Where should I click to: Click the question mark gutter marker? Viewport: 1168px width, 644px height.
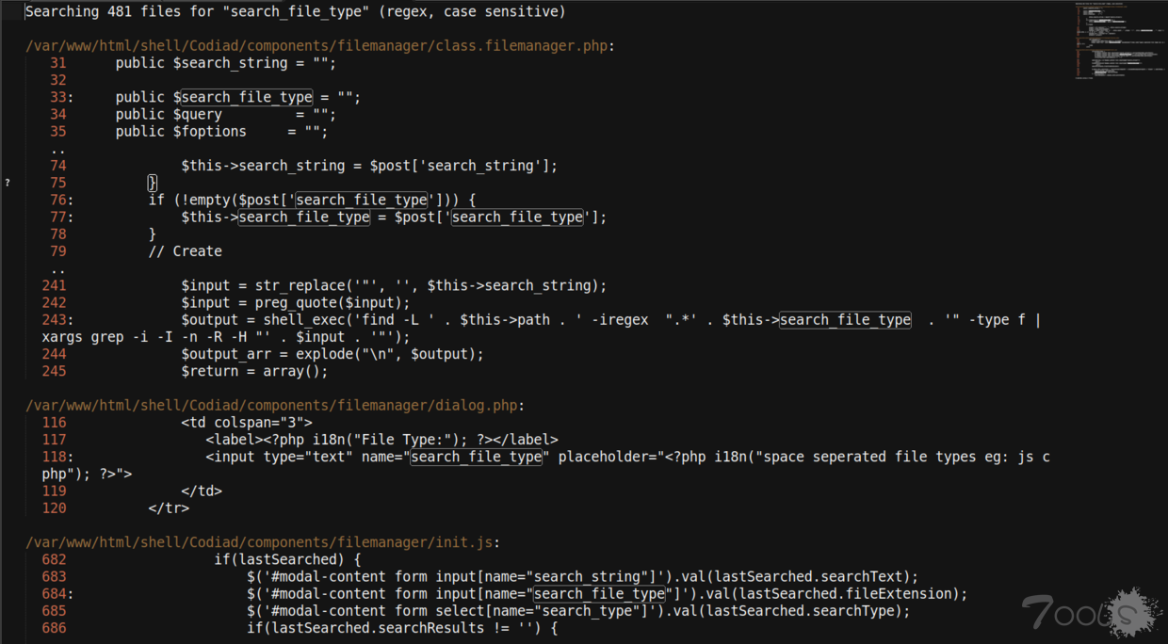(8, 183)
